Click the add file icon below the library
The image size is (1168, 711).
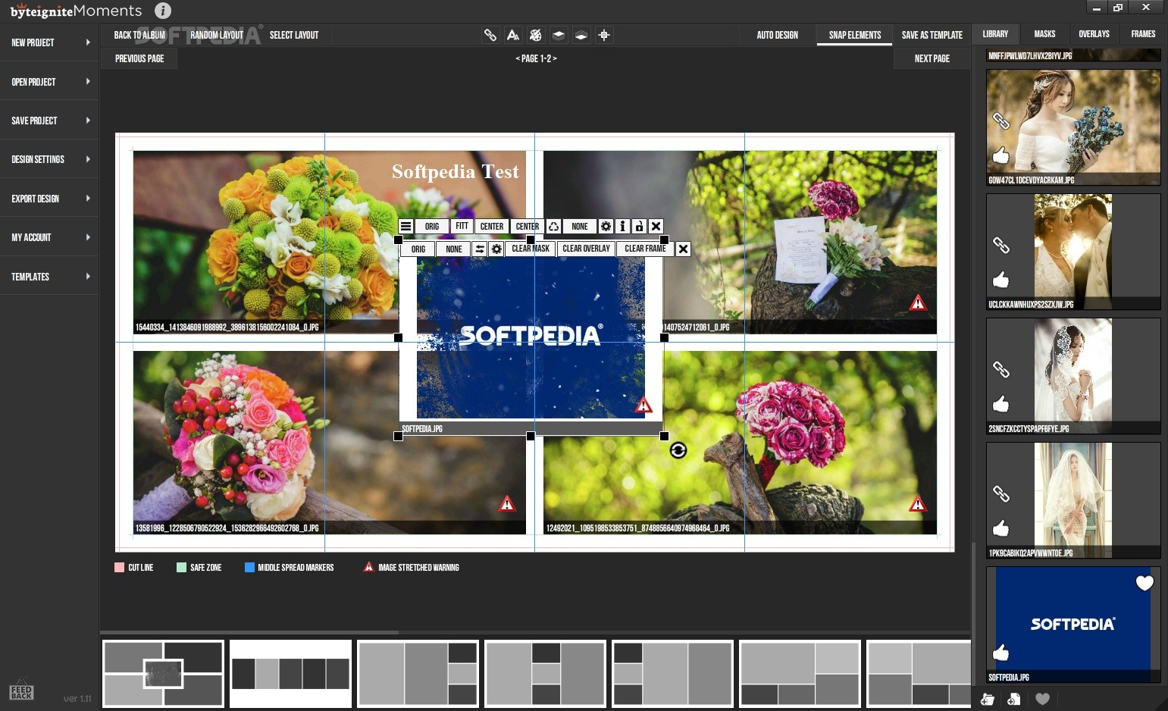coord(1014,699)
